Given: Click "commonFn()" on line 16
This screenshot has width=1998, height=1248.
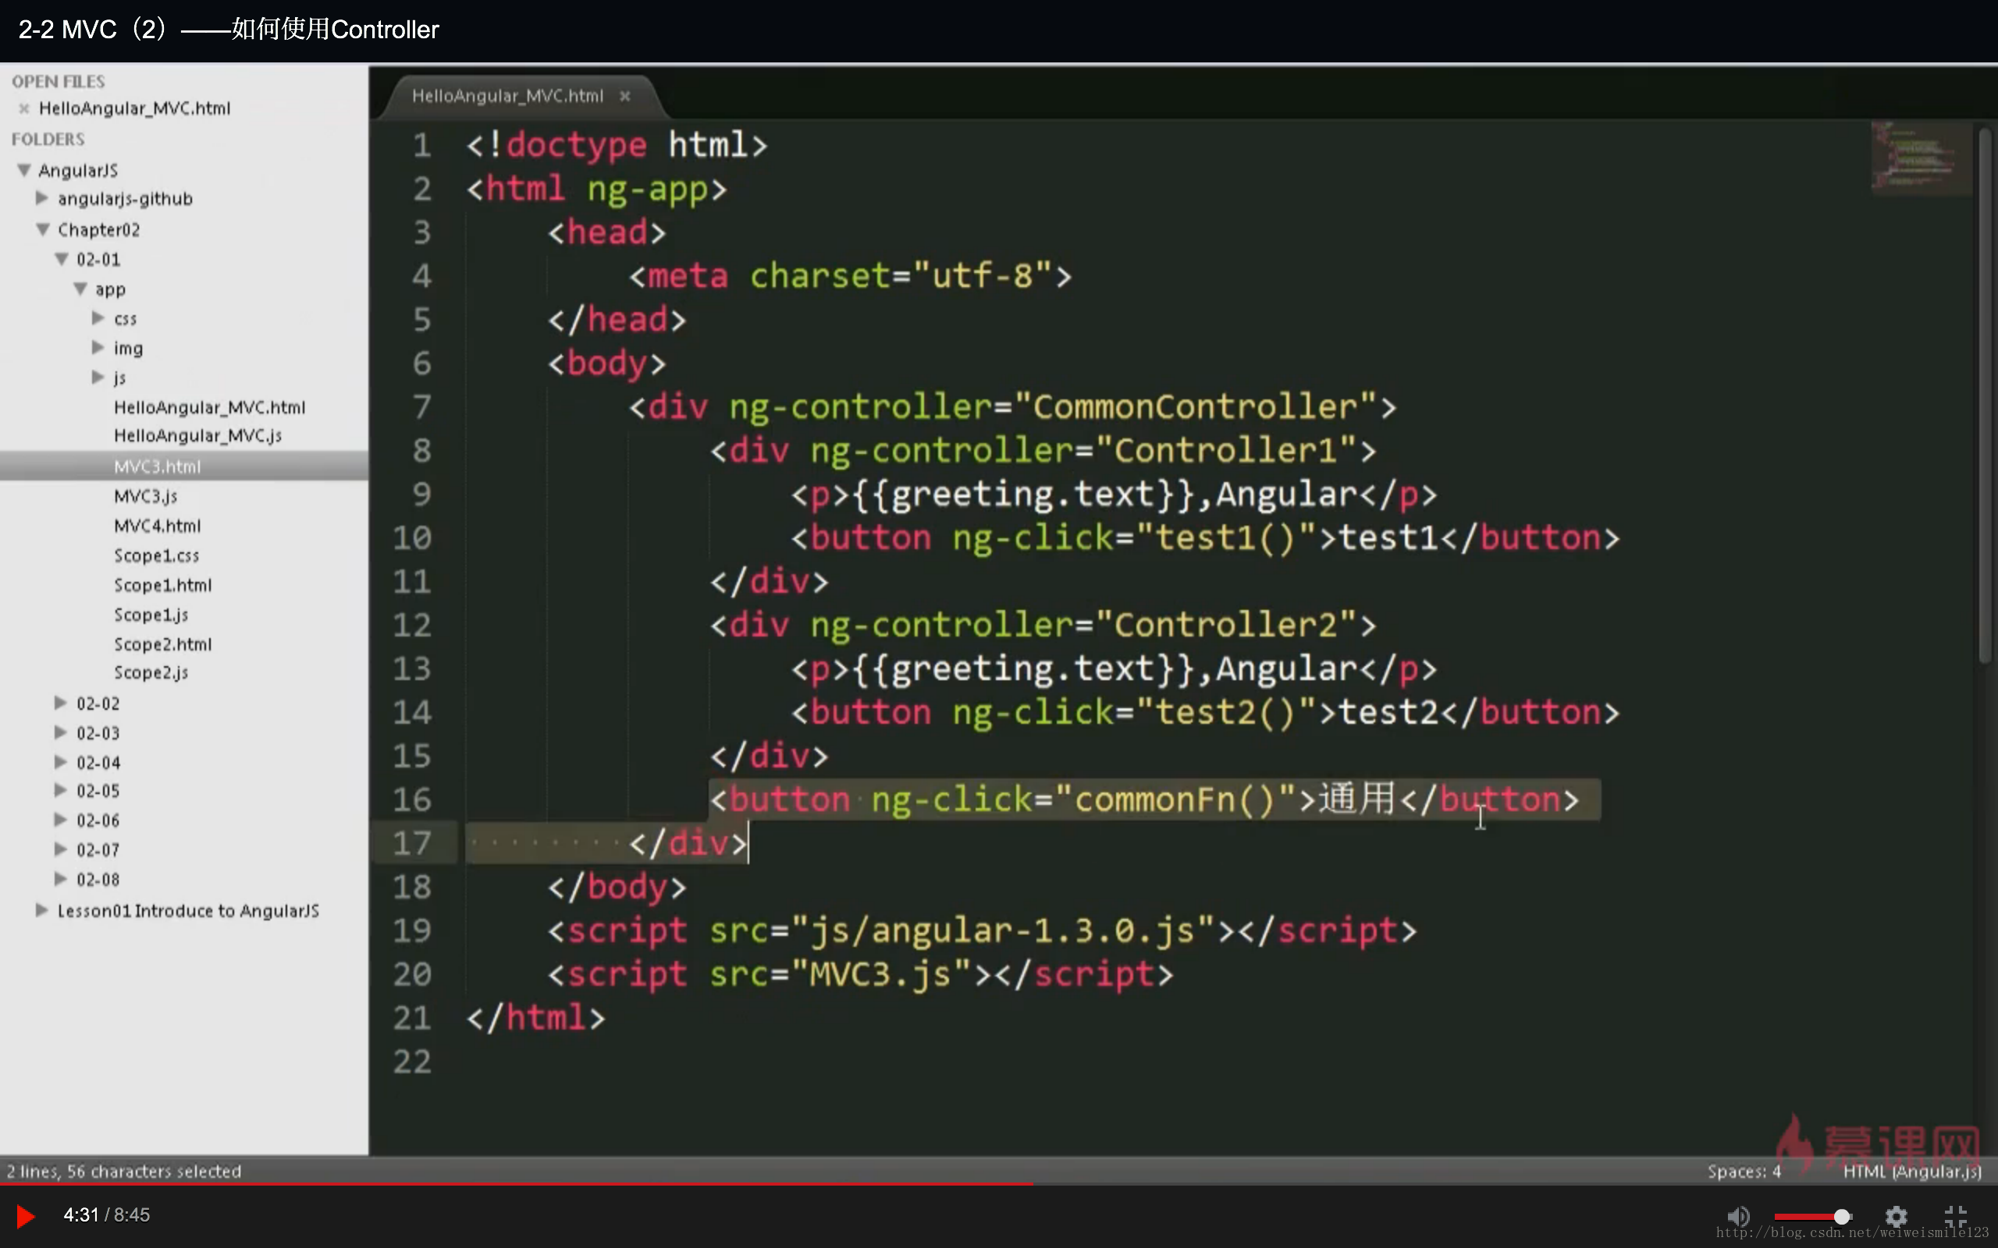Looking at the screenshot, I should (x=1174, y=799).
